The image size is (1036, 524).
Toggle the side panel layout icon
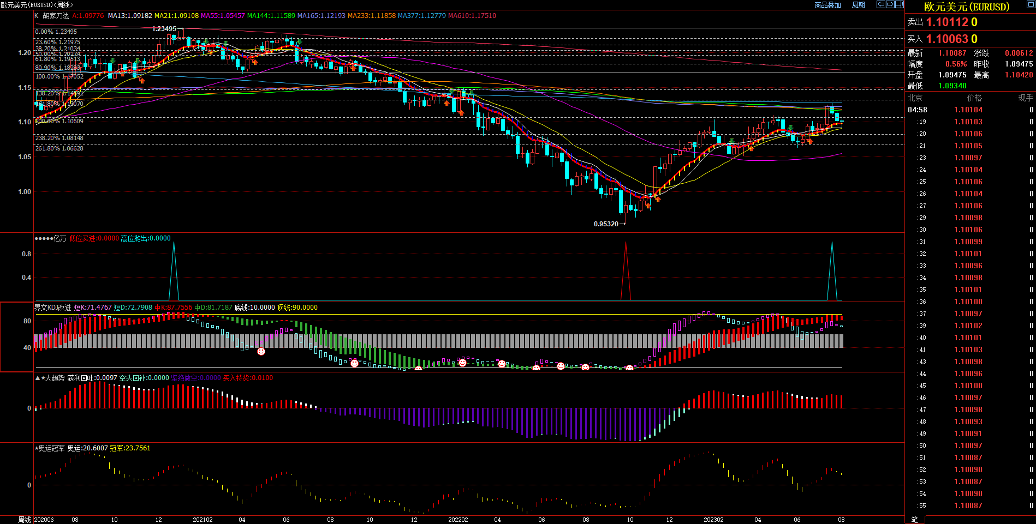pos(900,4)
